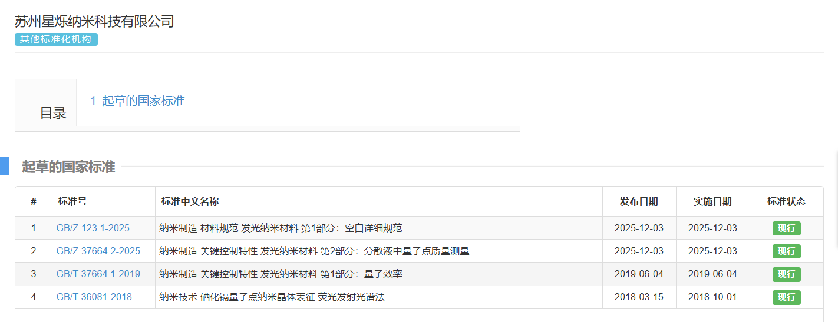Screen dimensions: 838x322
Task: Jump to '1 起草的国家标准' in the contents
Action: pos(137,101)
